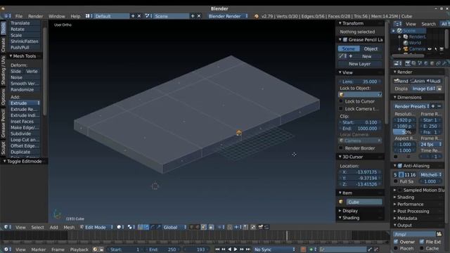Enable Full Sample anti-aliasing checkbox
Image resolution: width=450 pixels, height=253 pixels.
tap(396, 181)
